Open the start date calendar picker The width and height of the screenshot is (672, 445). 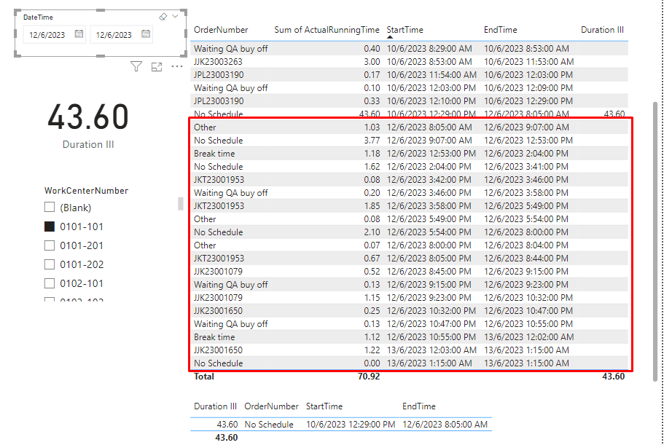[79, 34]
